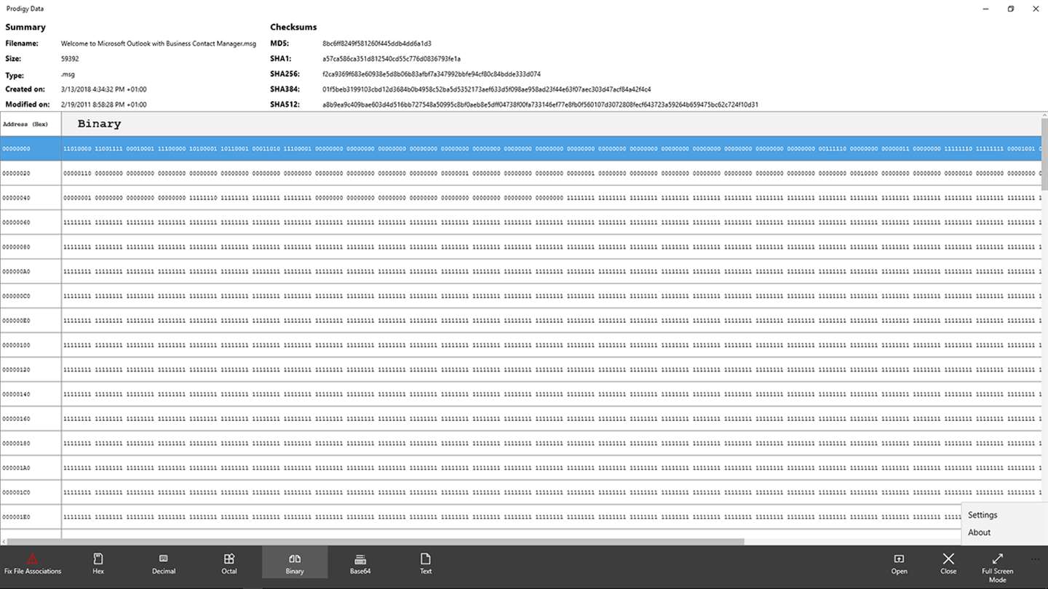Image resolution: width=1048 pixels, height=589 pixels.
Task: Click the Modified on date 2/19/2011
Action: 104,105
